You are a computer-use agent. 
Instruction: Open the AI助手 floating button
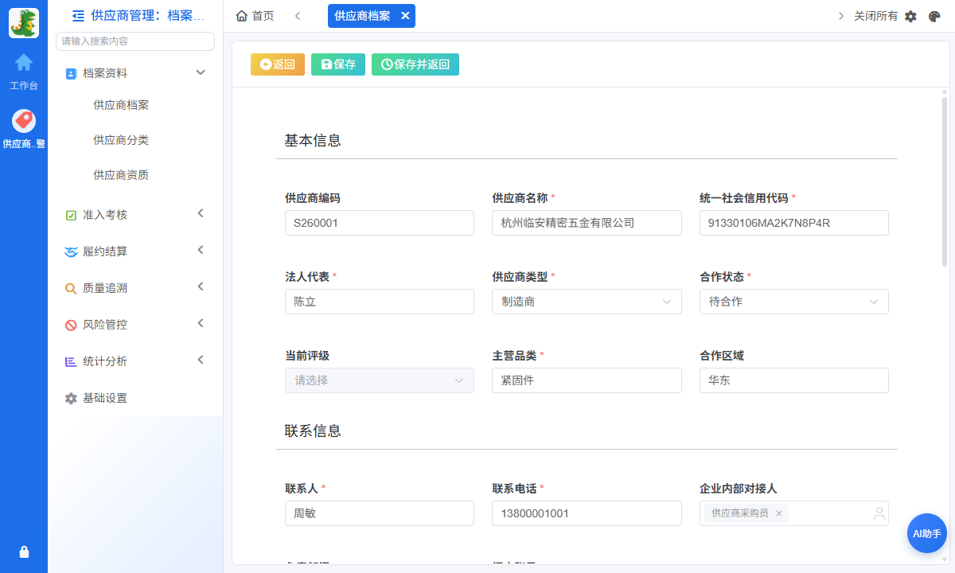point(927,533)
